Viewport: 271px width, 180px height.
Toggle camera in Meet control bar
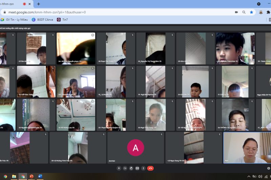click(x=125, y=168)
